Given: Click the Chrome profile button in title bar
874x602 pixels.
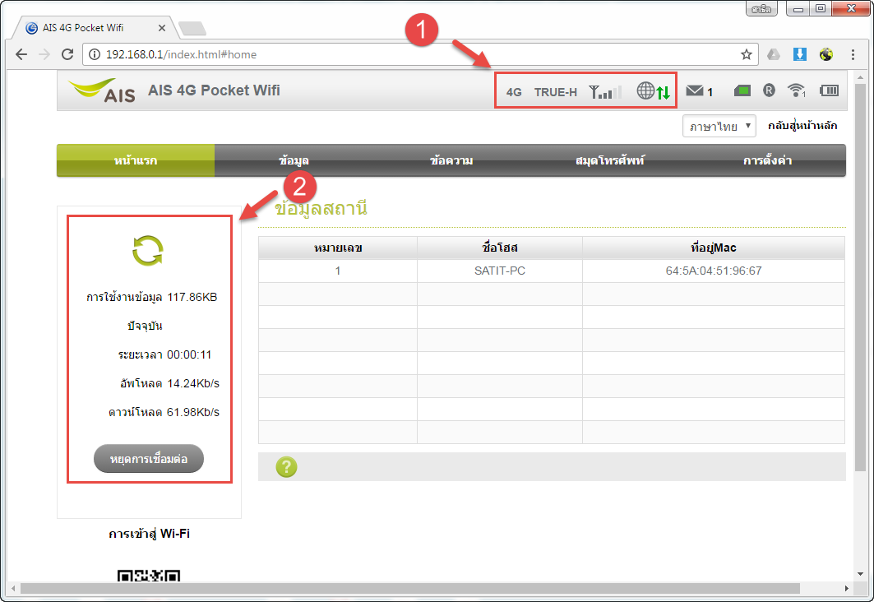Looking at the screenshot, I should (761, 8).
